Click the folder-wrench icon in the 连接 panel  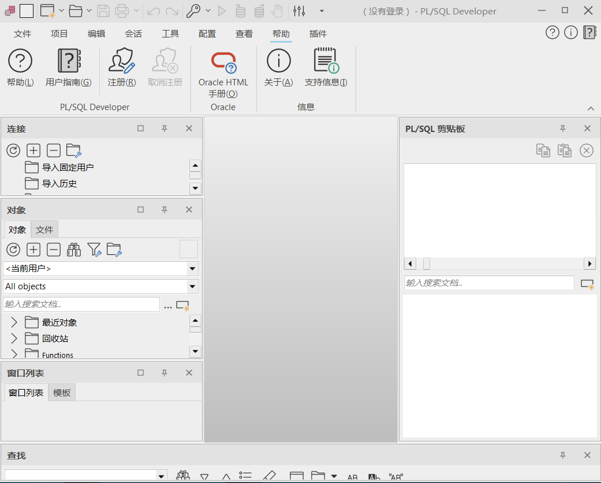pos(73,150)
